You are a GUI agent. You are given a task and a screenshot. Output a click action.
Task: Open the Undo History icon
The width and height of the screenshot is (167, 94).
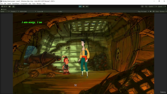[142, 7]
